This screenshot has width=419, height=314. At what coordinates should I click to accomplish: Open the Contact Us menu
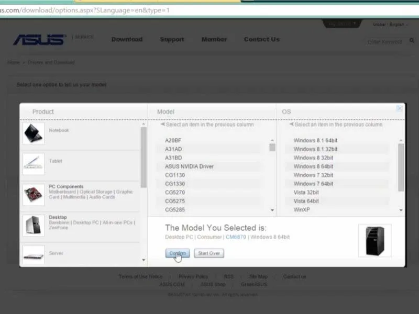261,39
